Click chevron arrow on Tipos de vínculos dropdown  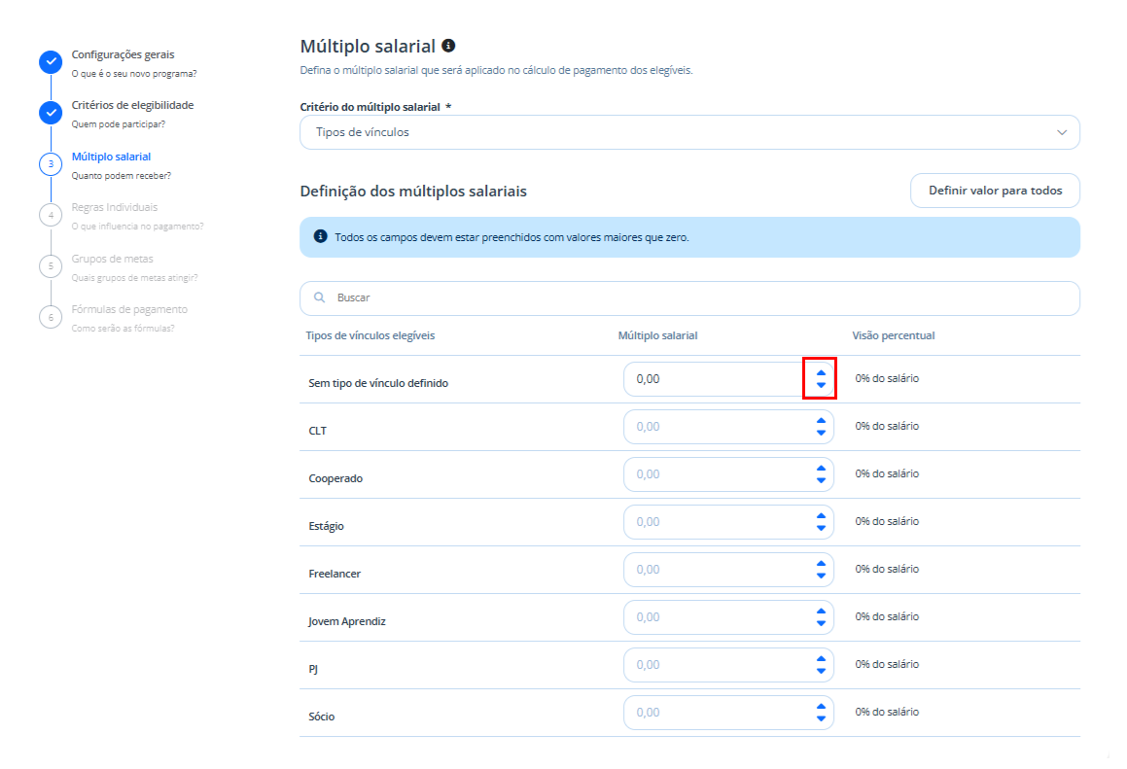1062,132
